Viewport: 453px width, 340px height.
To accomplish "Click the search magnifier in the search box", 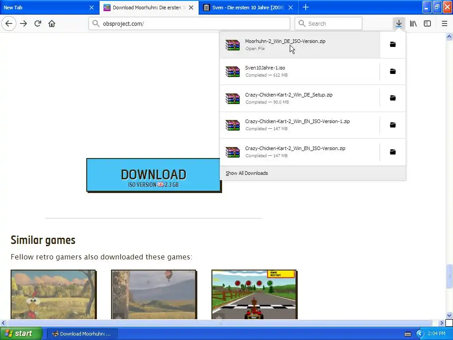I will (302, 23).
